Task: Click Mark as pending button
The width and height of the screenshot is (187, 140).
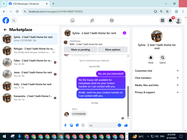Action: point(80,50)
